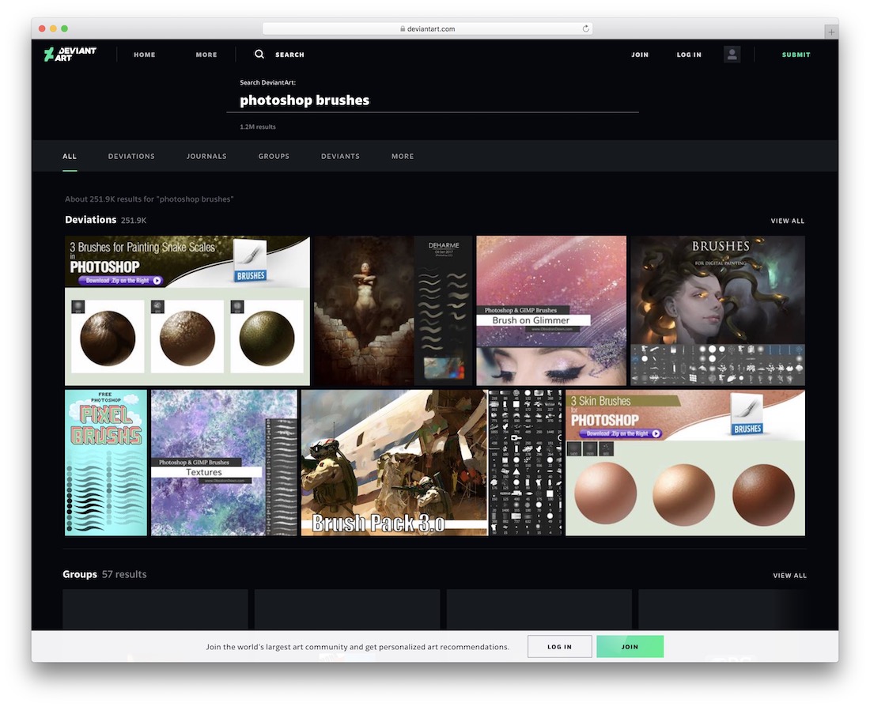
Task: Click the green Submit link
Action: (796, 55)
